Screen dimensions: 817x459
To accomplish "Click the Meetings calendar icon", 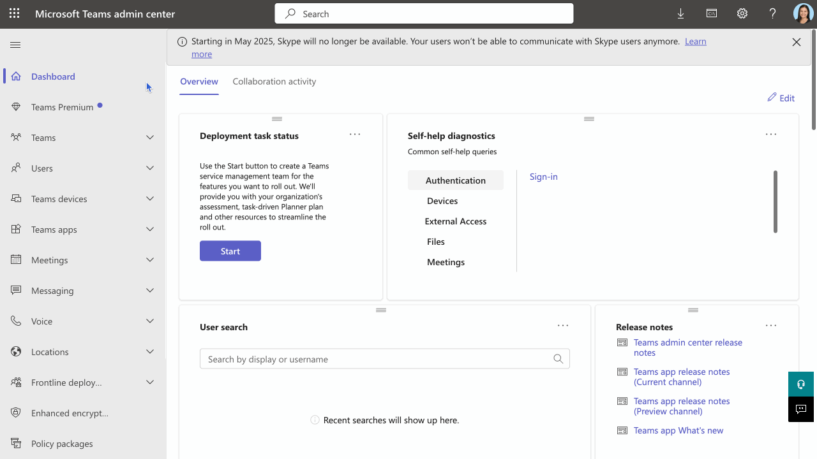I will point(16,259).
